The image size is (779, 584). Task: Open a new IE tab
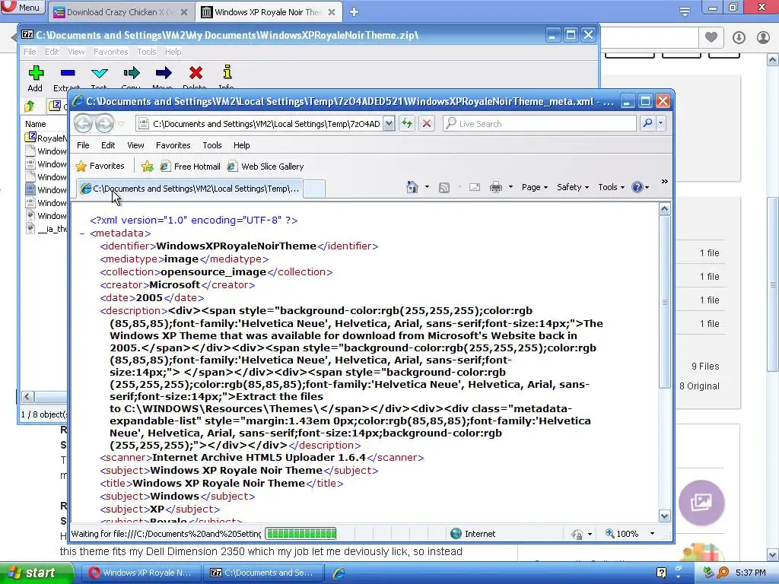click(314, 189)
